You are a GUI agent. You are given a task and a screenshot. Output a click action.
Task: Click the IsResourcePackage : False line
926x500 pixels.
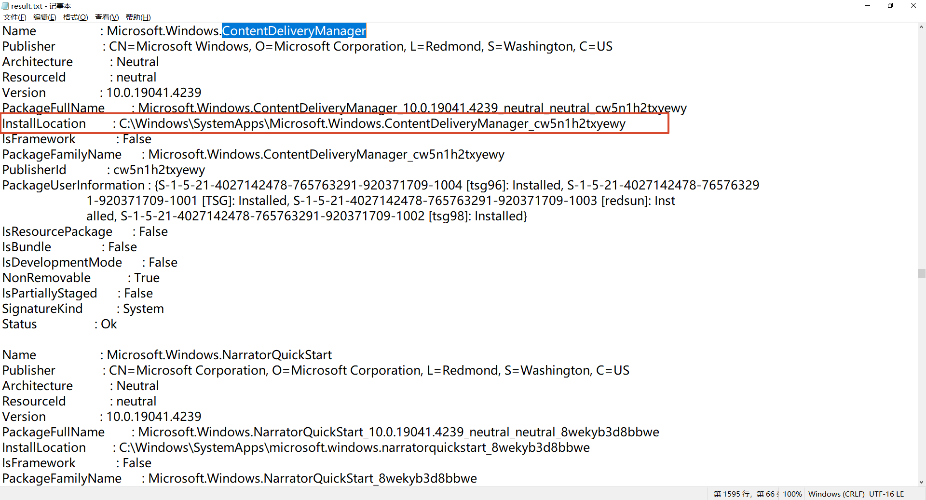[x=85, y=231]
